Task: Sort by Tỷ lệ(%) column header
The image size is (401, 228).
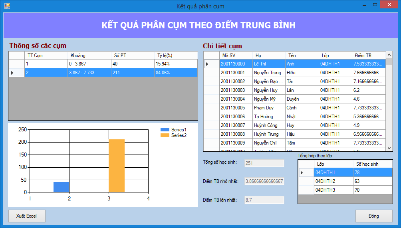Action: pos(176,56)
